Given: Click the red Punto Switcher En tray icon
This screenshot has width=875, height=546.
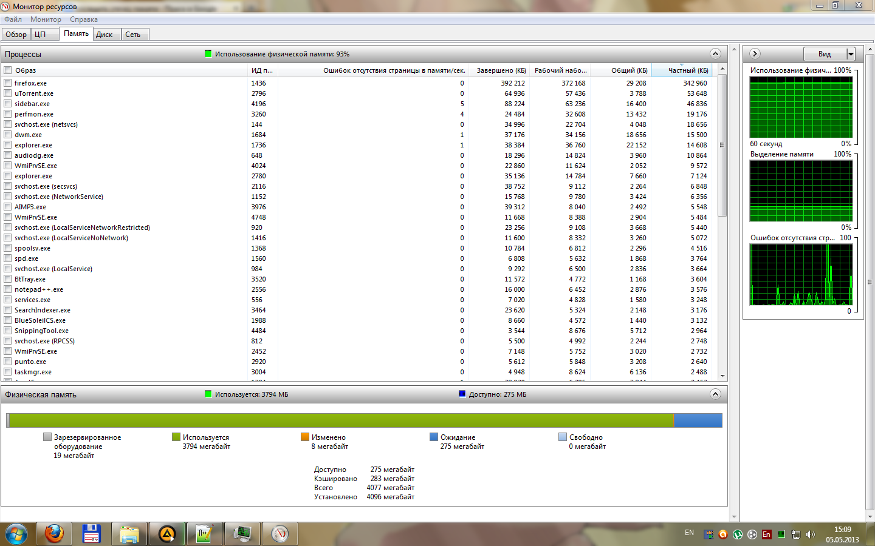Looking at the screenshot, I should pos(767,534).
